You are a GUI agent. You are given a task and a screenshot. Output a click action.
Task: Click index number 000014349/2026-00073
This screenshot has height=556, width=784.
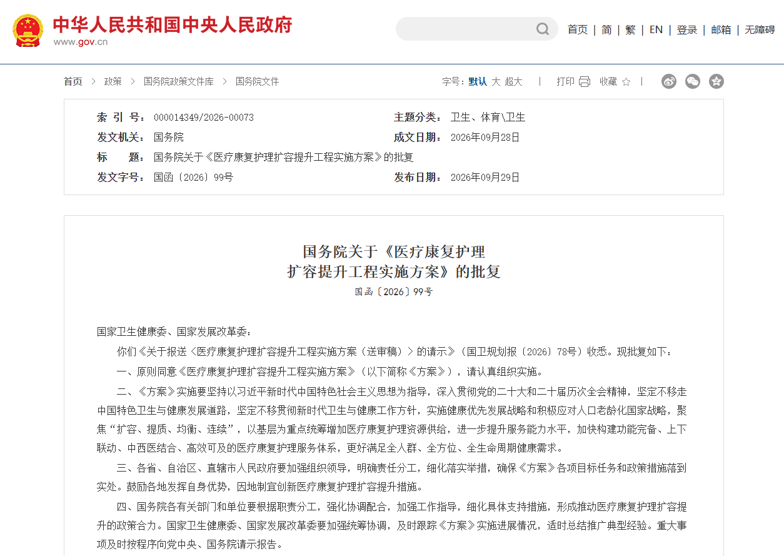point(204,118)
